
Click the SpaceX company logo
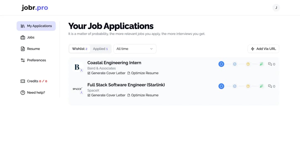tap(77, 89)
